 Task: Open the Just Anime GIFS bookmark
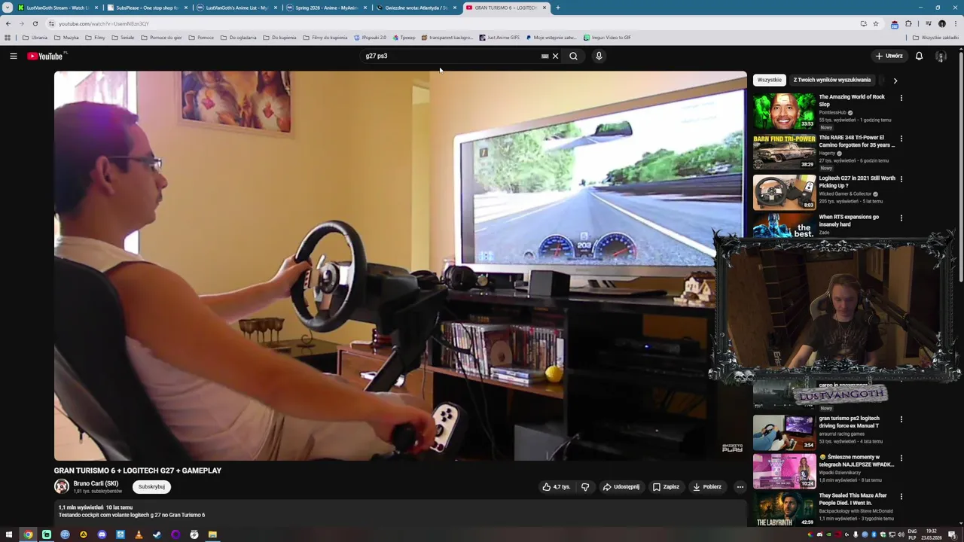point(499,37)
